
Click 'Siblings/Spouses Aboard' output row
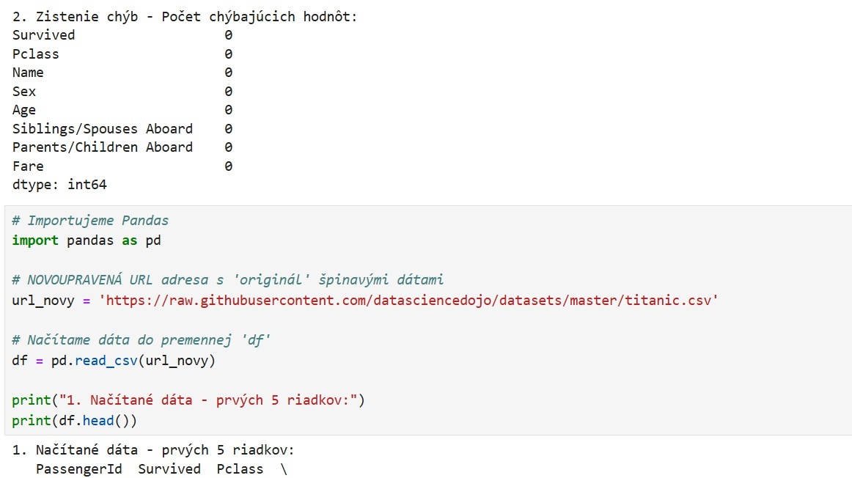tap(103, 129)
